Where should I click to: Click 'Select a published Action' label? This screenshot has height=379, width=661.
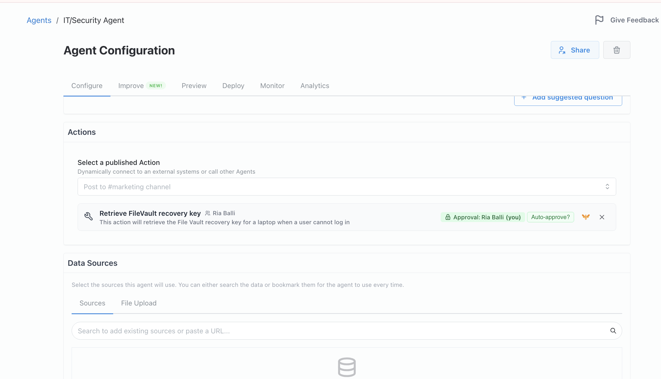tap(119, 162)
